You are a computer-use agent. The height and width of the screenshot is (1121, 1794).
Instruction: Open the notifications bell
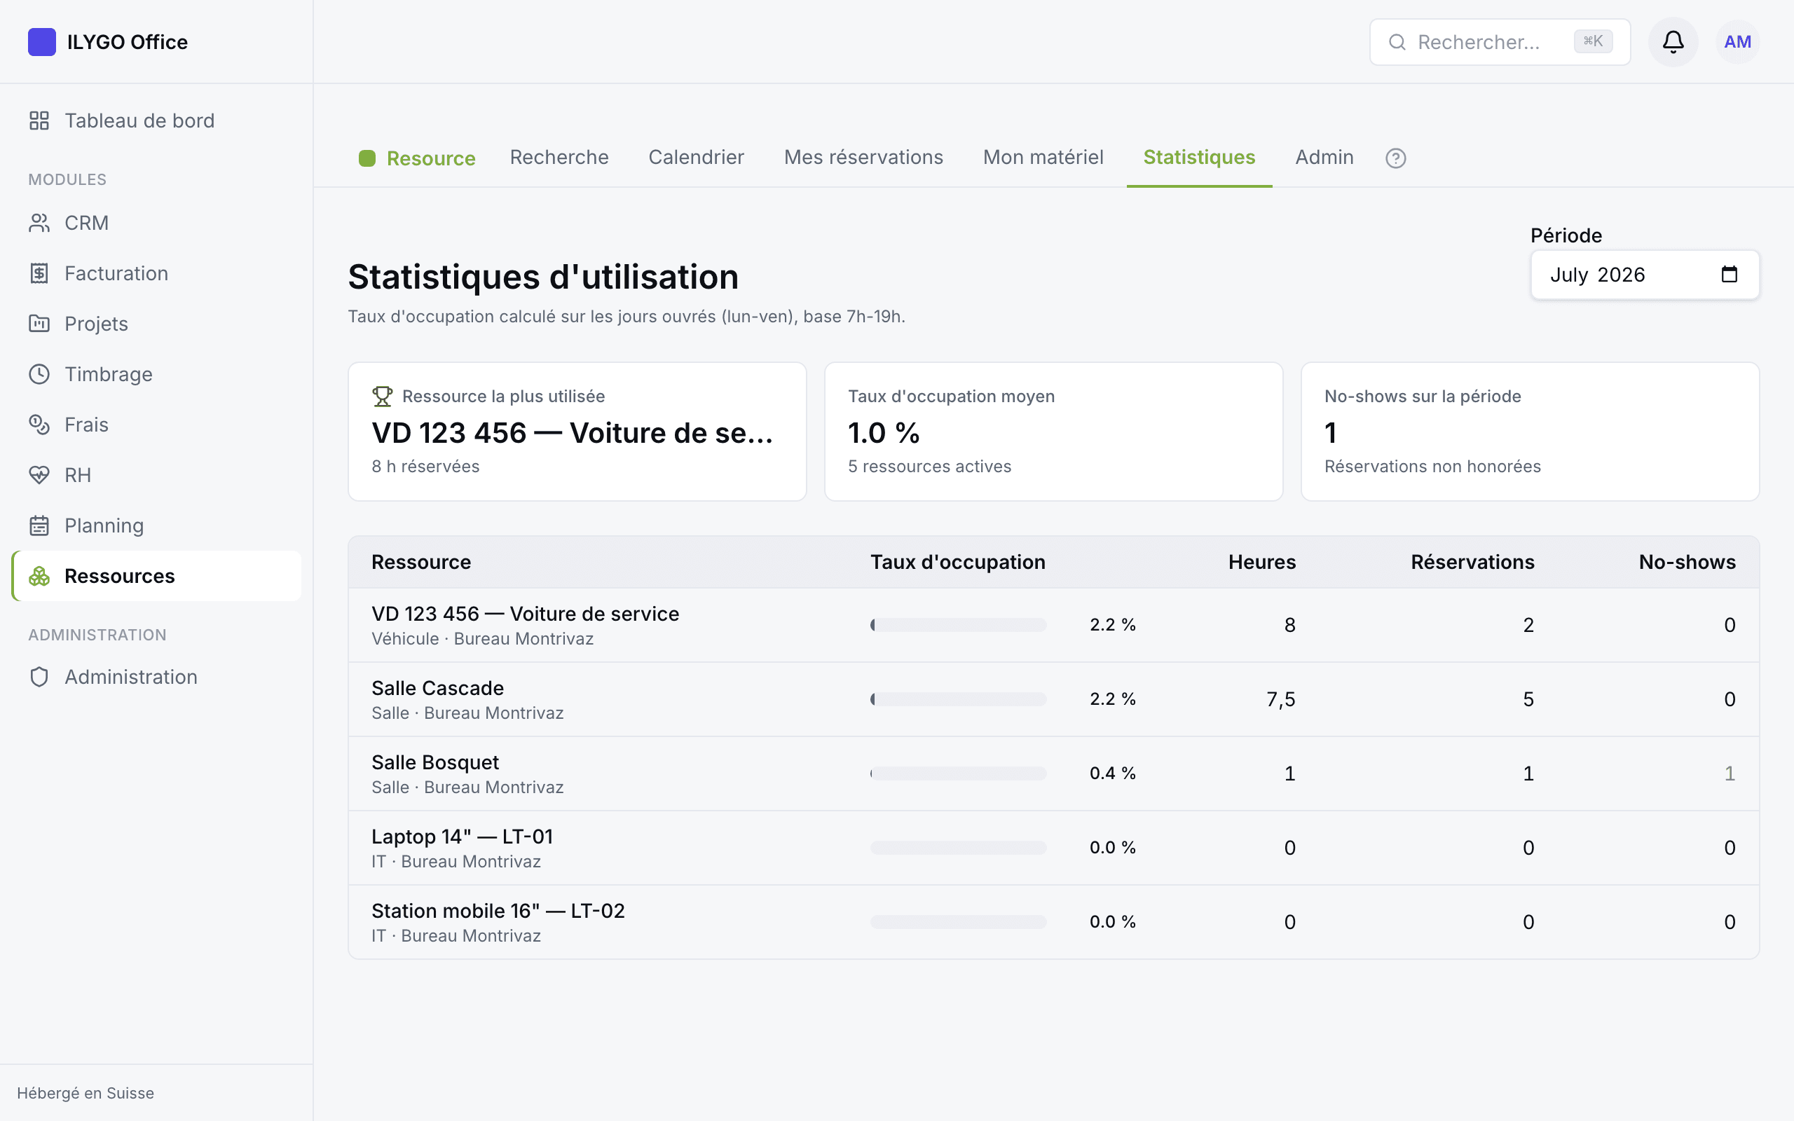click(x=1673, y=41)
